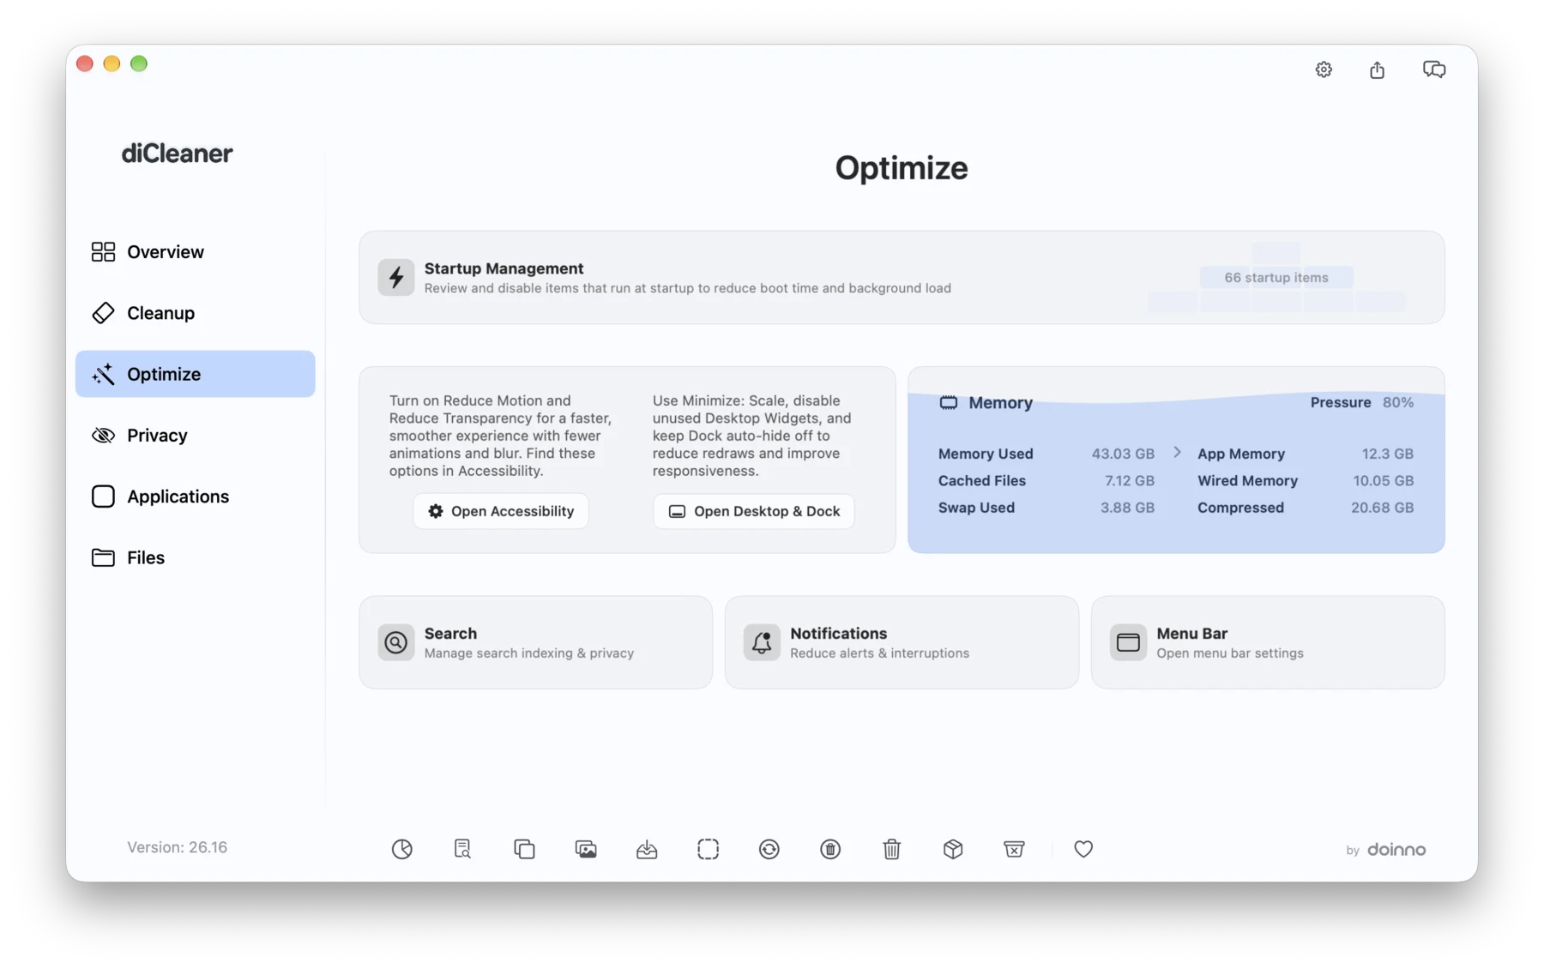The height and width of the screenshot is (969, 1544).
Task: Click the App Memory 12.3 GB value
Action: (x=1387, y=454)
